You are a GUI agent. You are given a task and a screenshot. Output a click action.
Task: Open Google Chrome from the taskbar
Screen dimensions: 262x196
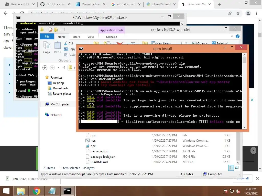click(x=36, y=191)
